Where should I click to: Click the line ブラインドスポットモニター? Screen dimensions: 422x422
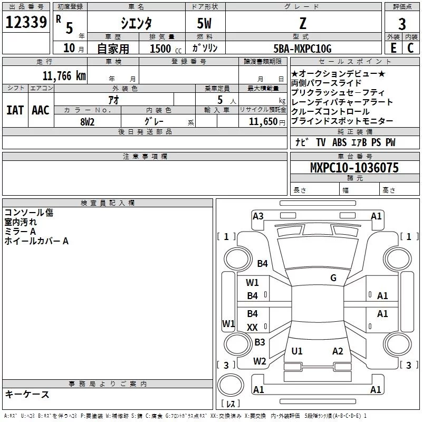pos(342,121)
